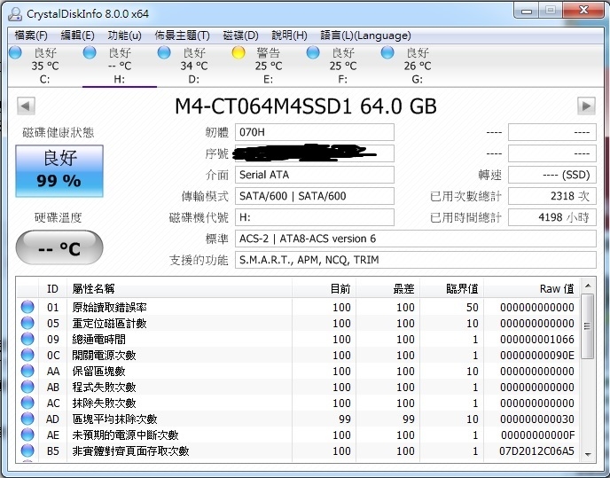
Task: Click the firmware field 070H
Action: pos(315,132)
